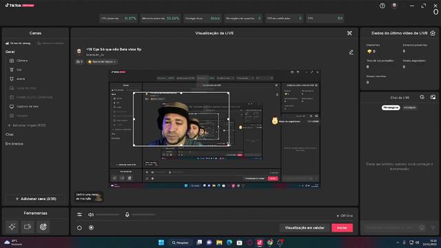Image resolution: width=441 pixels, height=248 pixels.
Task: Click the emoji icon in chat input
Action: [422, 228]
